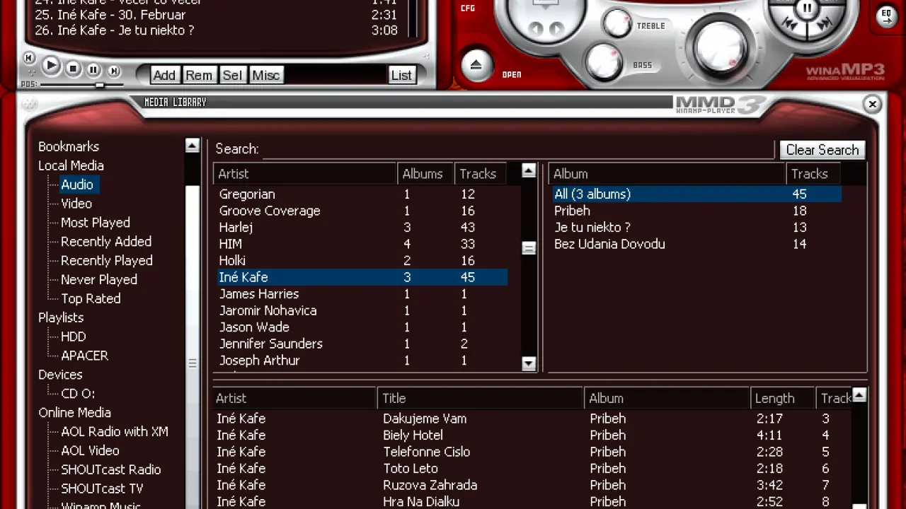Click the playlist position slider

pos(100,85)
